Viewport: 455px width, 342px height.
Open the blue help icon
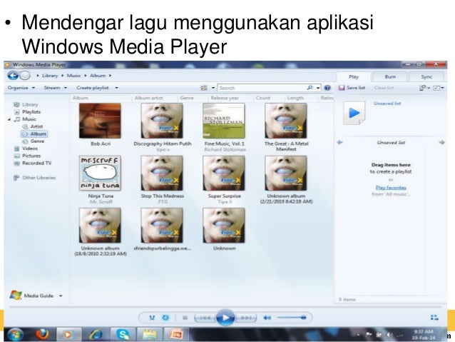point(327,88)
